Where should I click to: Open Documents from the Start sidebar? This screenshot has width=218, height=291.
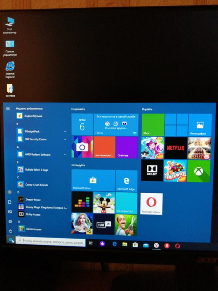tap(10, 202)
